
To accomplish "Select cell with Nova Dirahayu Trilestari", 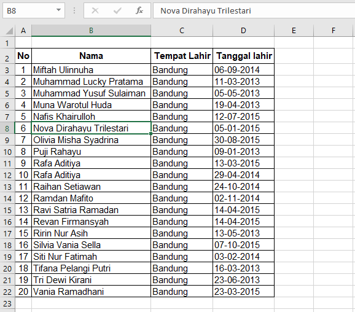I will [x=91, y=128].
